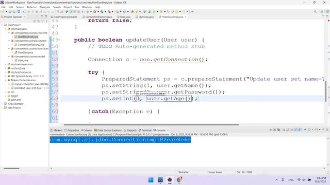The width and height of the screenshot is (330, 185).
Task: Expand the JRE System Library node
Action: point(6,76)
